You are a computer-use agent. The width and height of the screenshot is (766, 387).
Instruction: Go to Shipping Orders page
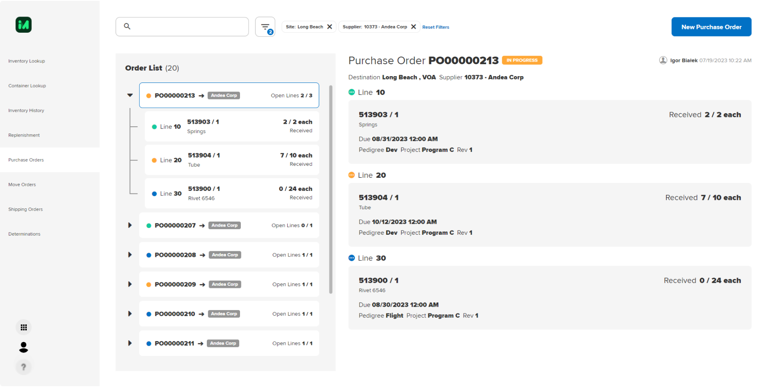click(26, 209)
